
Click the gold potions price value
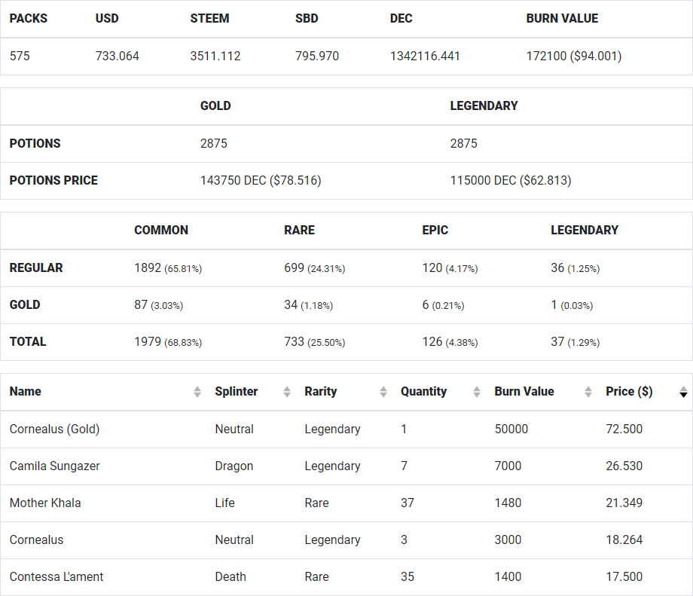point(261,180)
